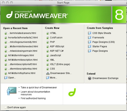Create new XSLT (Entire page) file
Screen dimensions: 127x111
60,64
